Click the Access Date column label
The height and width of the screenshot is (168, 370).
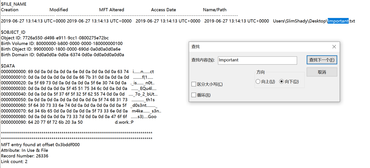pos(163,10)
